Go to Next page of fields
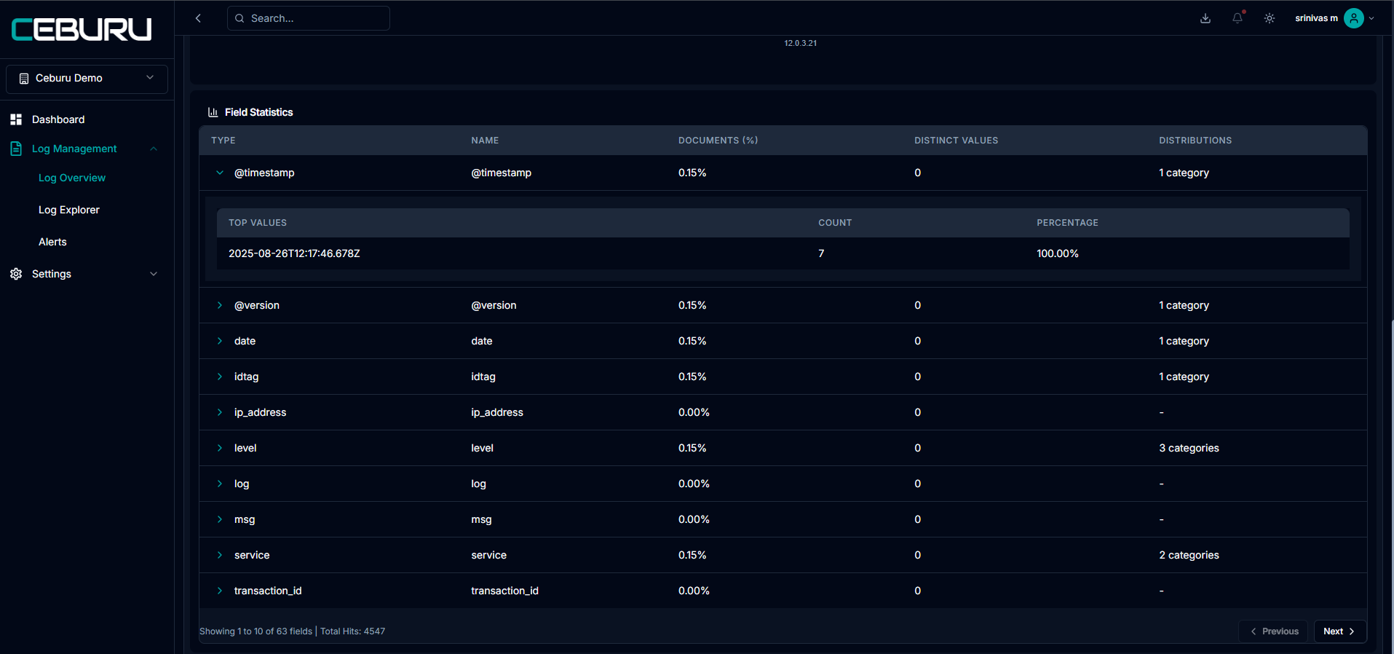 1340,631
